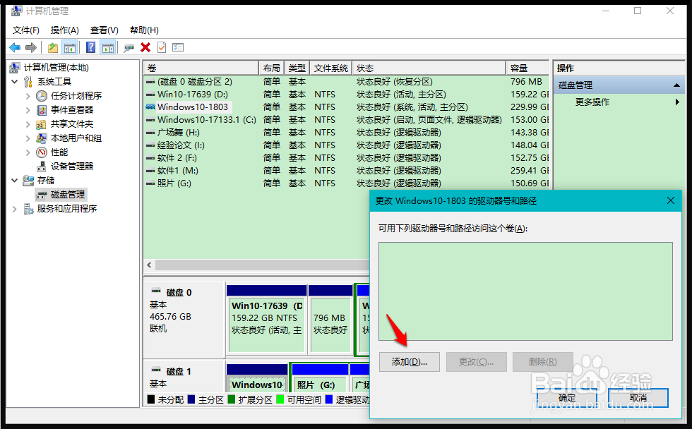Click the blue Help question mark icon

coord(90,47)
